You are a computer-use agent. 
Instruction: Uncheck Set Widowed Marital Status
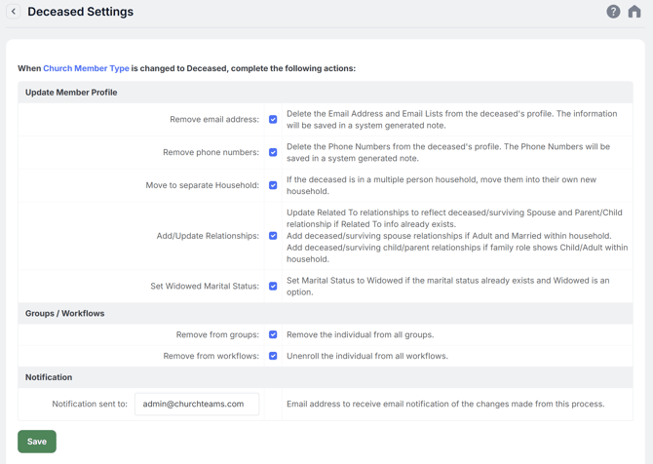273,287
